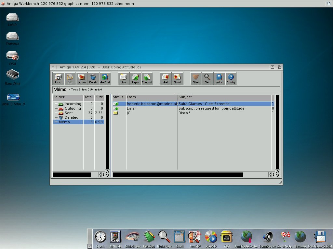The width and height of the screenshot is (333, 249).
Task: Select message from frederic.boisdron@marine
Action: pos(193,104)
